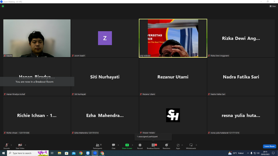
Task: Expand video options arrow beside Start Video
Action: click(26, 145)
